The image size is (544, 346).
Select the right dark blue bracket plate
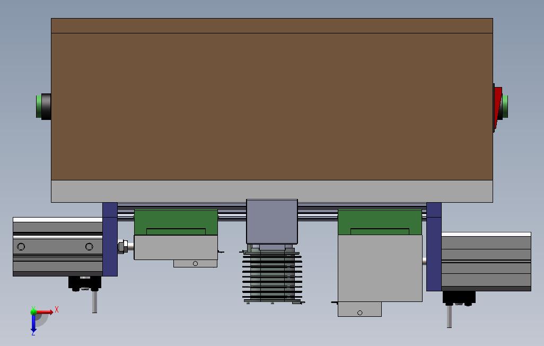[x=434, y=247]
